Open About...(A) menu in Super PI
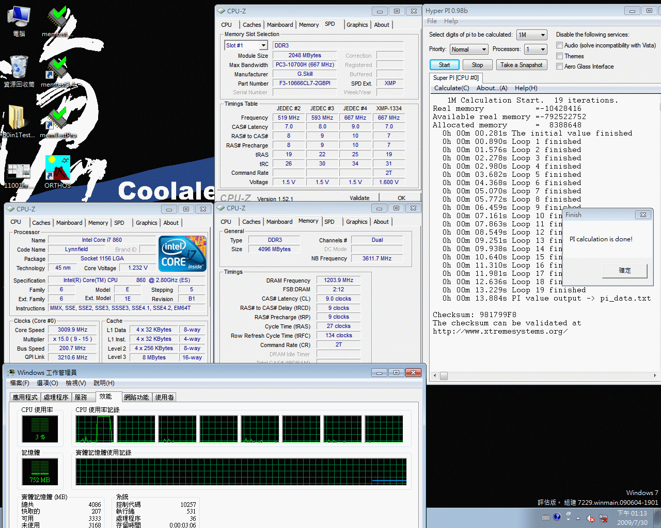 coord(492,88)
